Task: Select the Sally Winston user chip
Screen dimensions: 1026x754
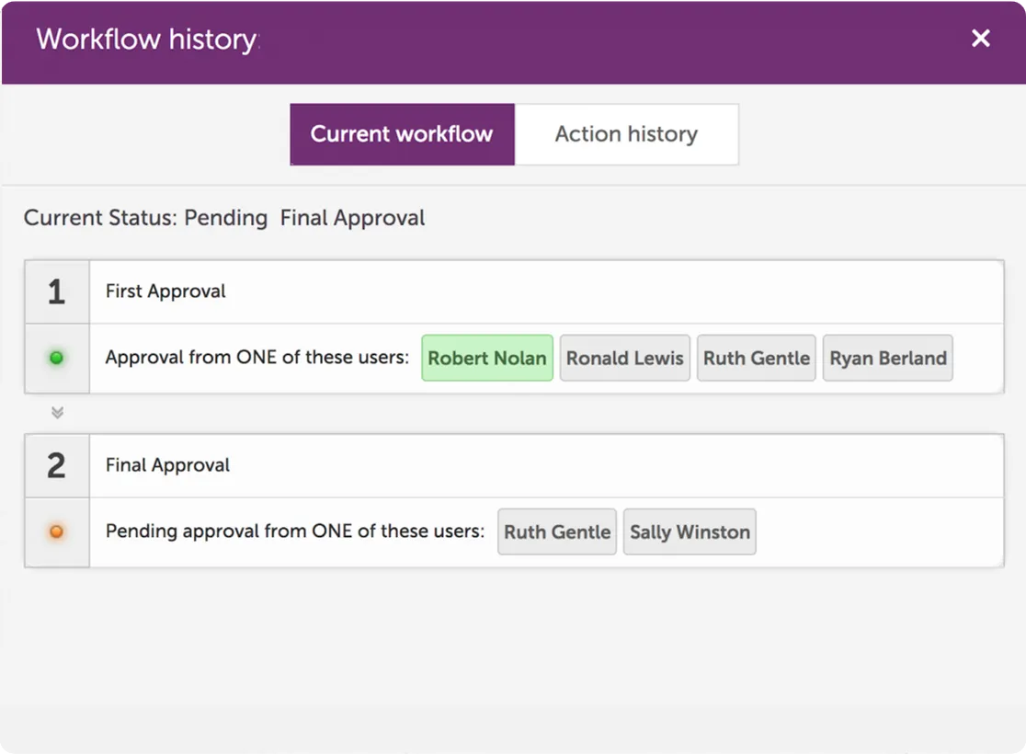Action: (x=690, y=531)
